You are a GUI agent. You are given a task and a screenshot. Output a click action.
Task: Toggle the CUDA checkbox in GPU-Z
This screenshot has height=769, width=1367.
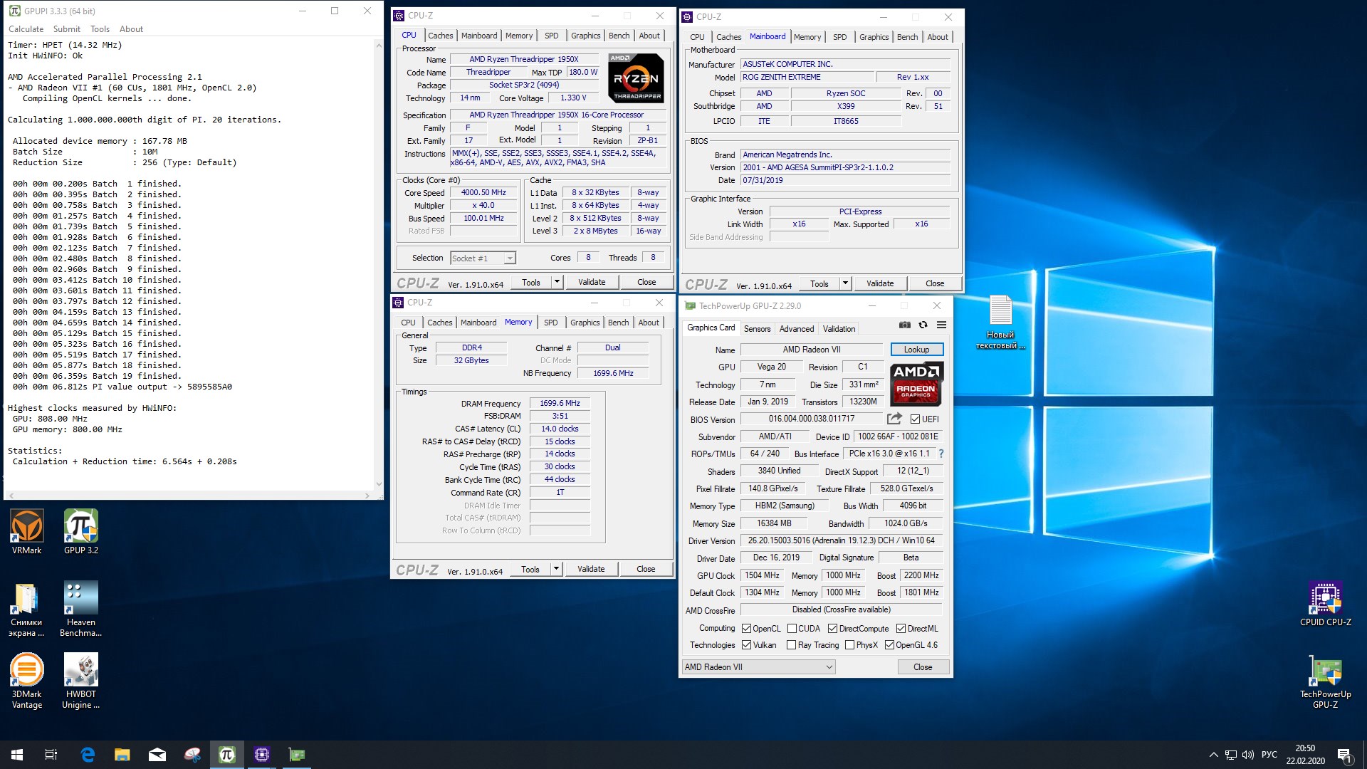click(792, 629)
